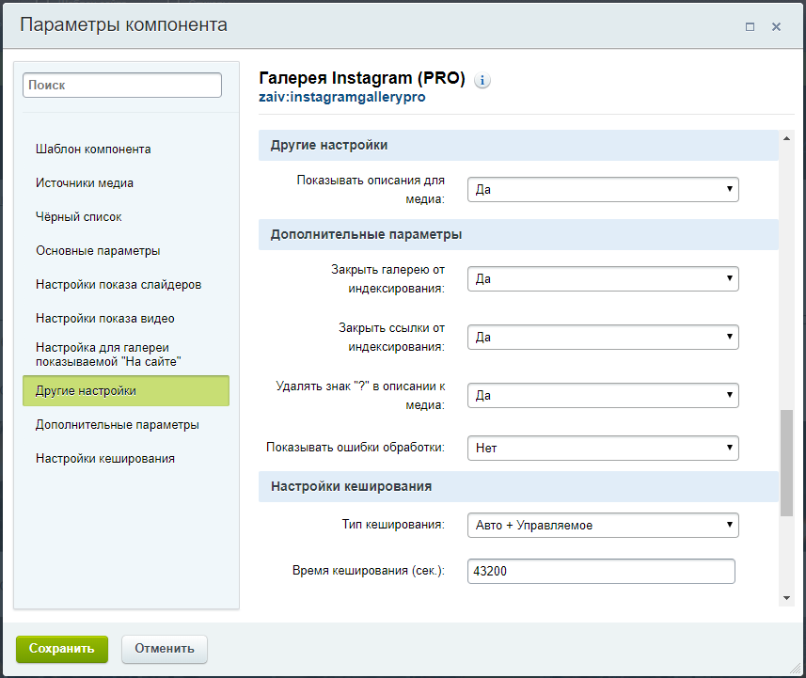This screenshot has height=678, width=806.
Task: Open 'Чёрный список' section
Action: [79, 217]
